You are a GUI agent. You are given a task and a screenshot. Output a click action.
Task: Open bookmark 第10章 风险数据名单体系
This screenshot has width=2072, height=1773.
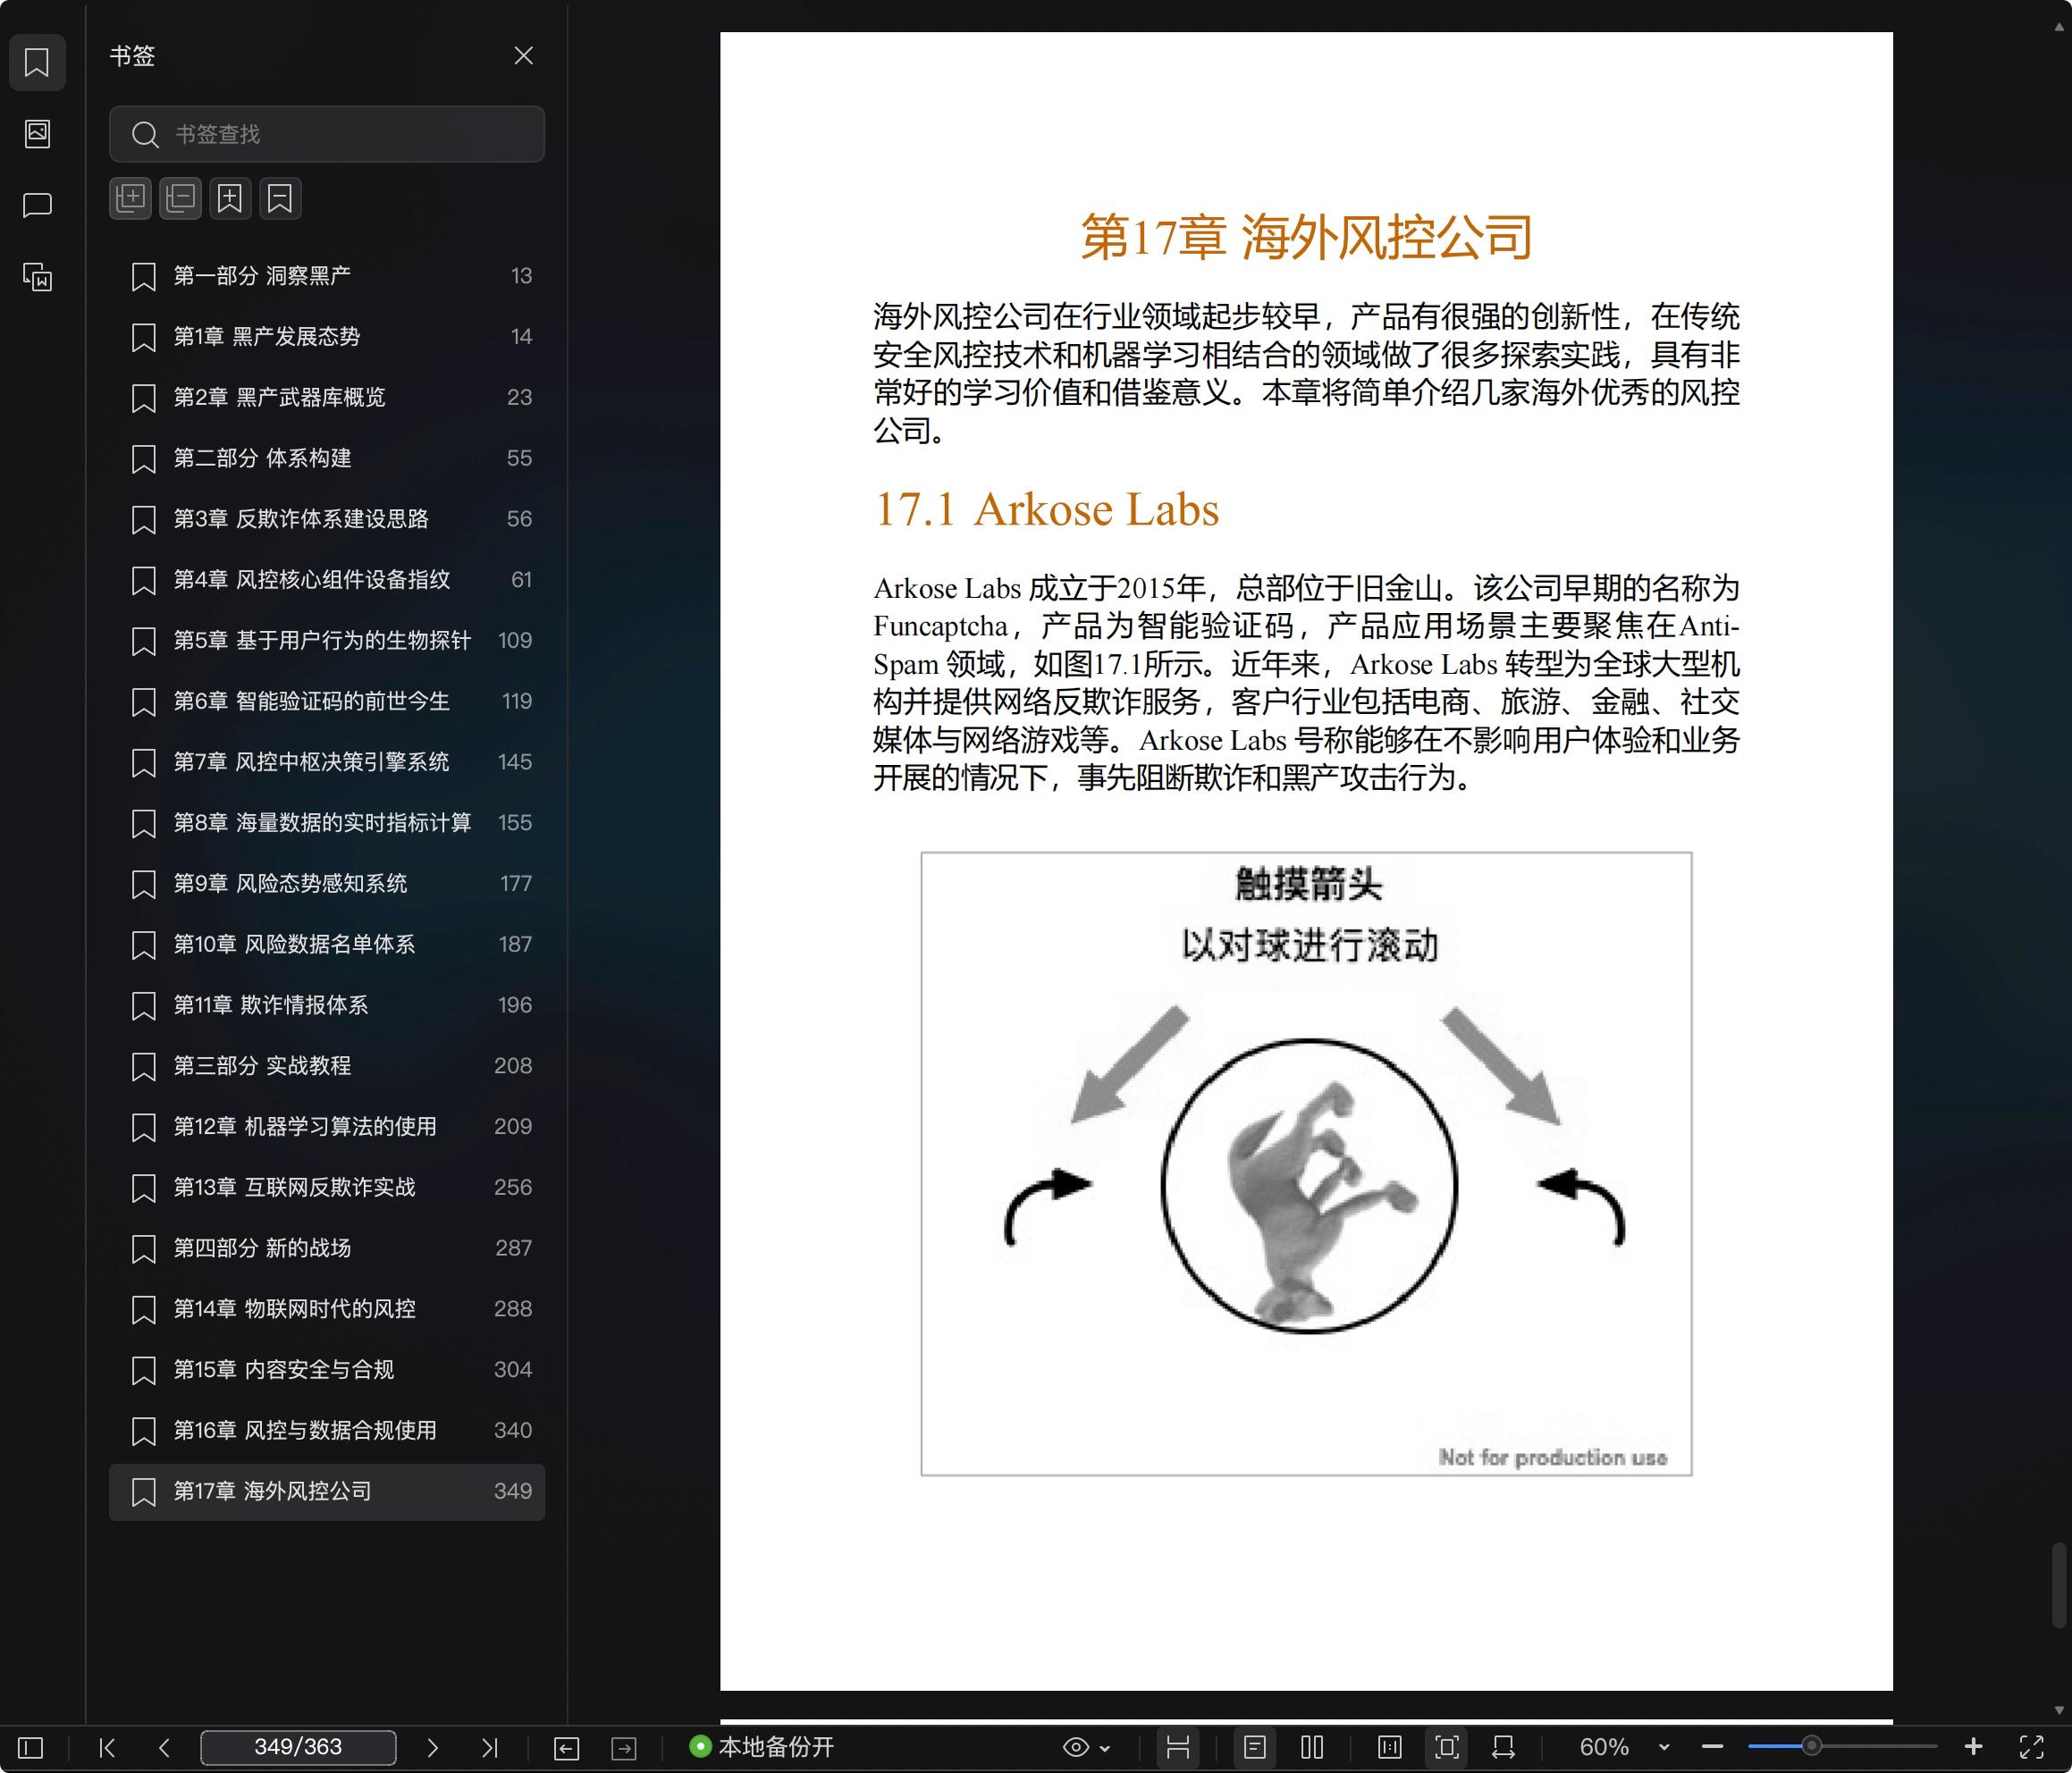click(x=327, y=944)
